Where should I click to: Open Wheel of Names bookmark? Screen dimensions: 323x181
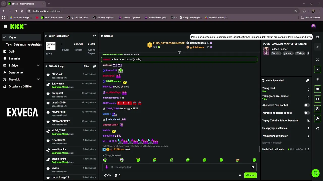coord(217,18)
